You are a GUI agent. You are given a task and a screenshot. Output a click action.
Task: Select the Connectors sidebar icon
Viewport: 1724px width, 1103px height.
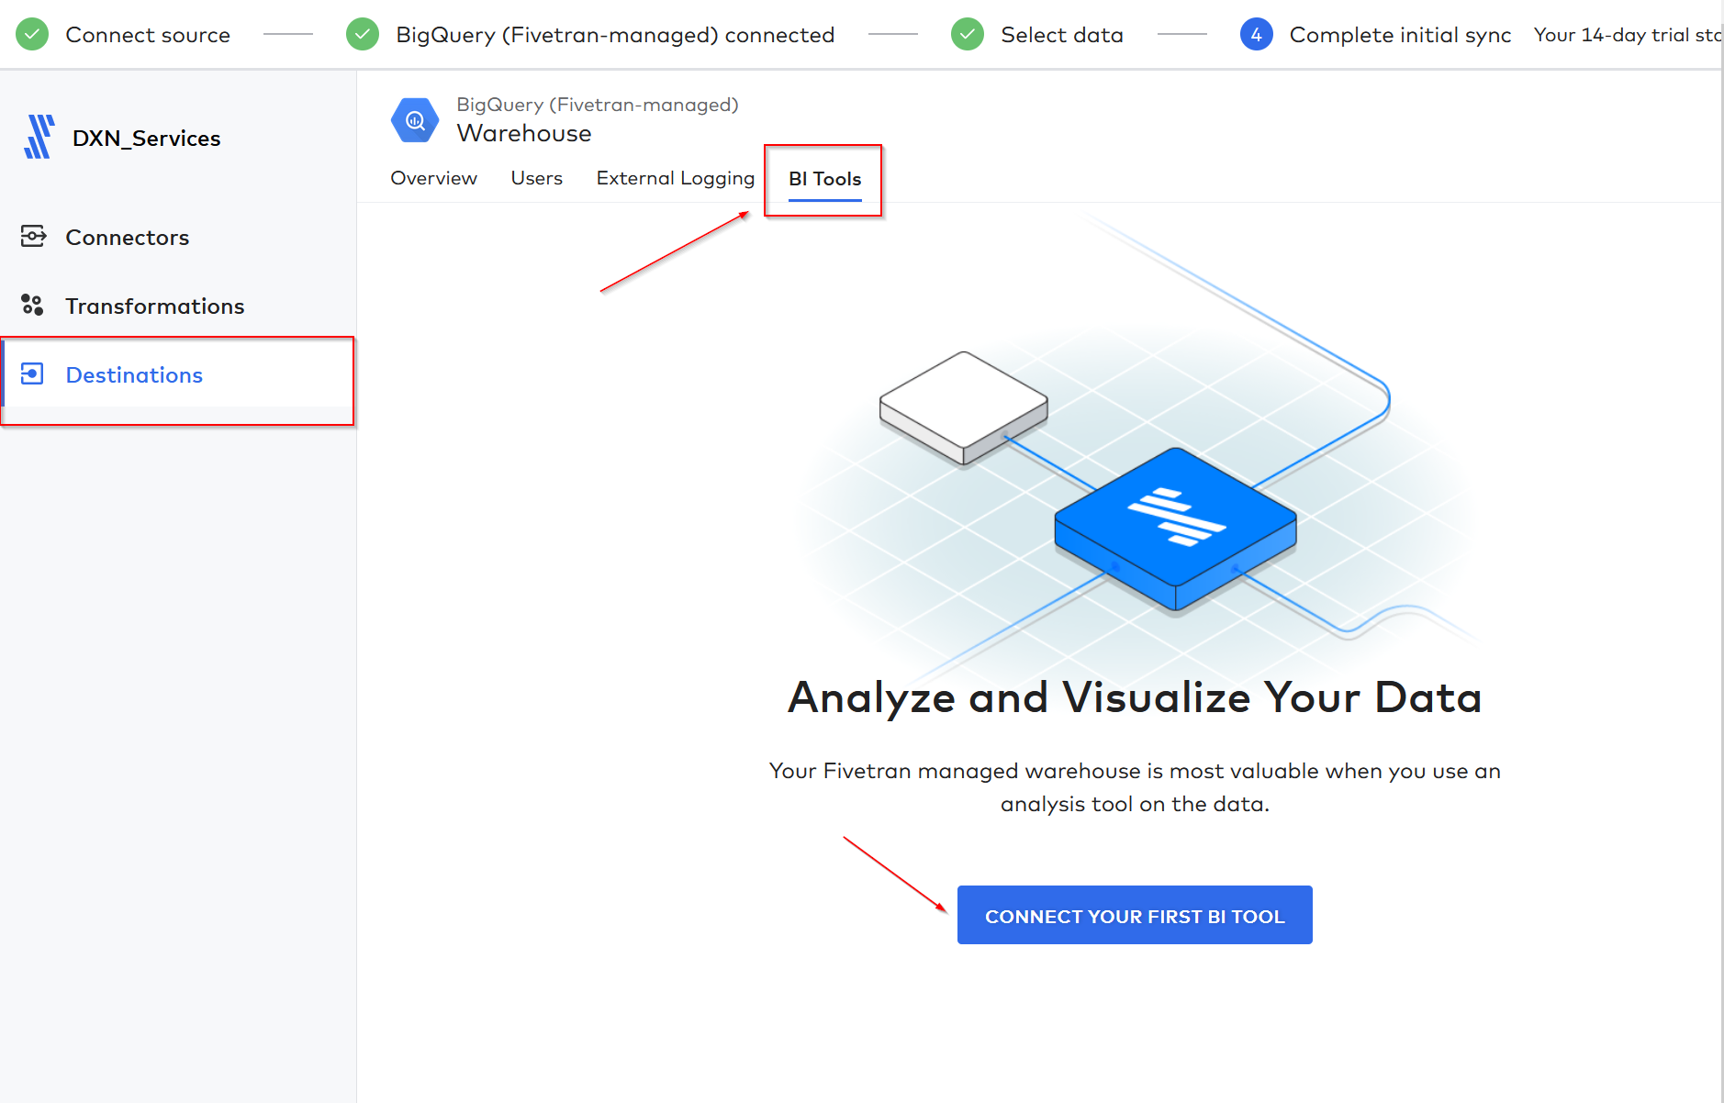[34, 237]
